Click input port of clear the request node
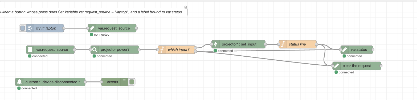The image size is (417, 100). click(x=333, y=66)
